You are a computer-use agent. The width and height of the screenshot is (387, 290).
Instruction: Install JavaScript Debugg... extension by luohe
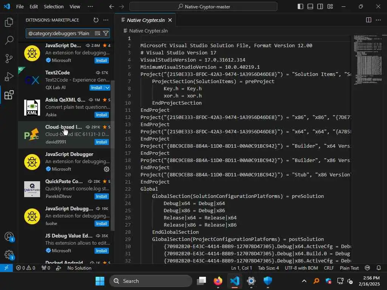(101, 224)
